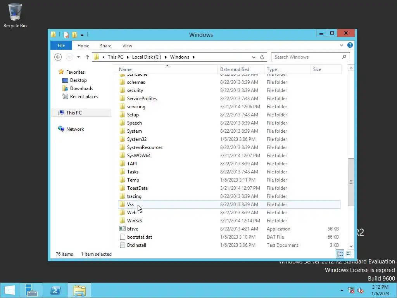Click scrollbar up arrow in file list
397x298 pixels.
click(351, 68)
